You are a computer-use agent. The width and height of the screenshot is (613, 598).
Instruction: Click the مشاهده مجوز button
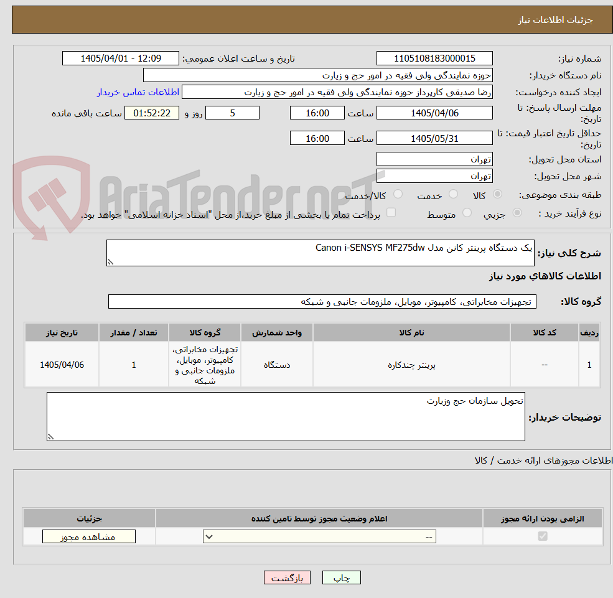pyautogui.click(x=89, y=536)
